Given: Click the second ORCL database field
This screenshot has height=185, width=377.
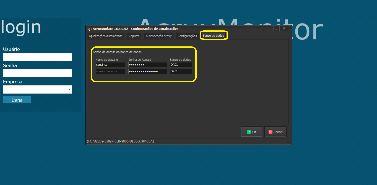Looking at the screenshot, I should point(181,71).
